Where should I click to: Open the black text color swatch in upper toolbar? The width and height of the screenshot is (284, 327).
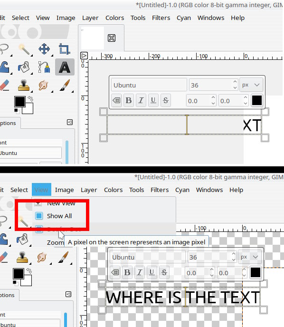tap(257, 100)
